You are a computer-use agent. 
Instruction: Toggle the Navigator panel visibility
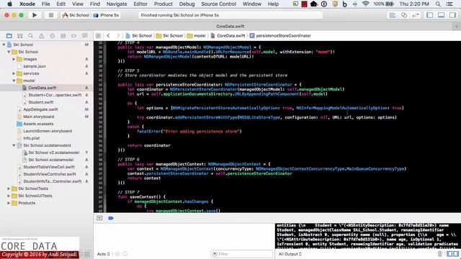tap(430, 15)
